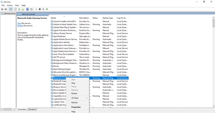Click the vertical scrollbar up arrow

tap(213, 17)
